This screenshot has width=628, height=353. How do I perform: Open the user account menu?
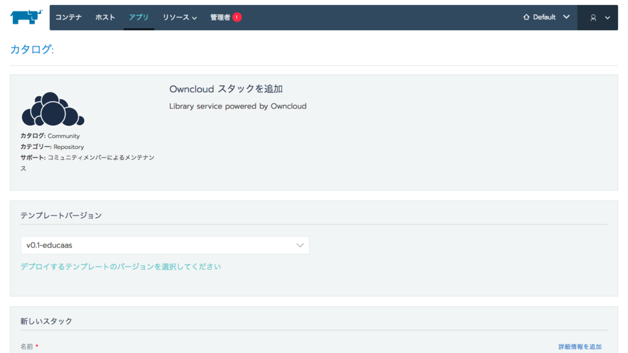point(597,18)
